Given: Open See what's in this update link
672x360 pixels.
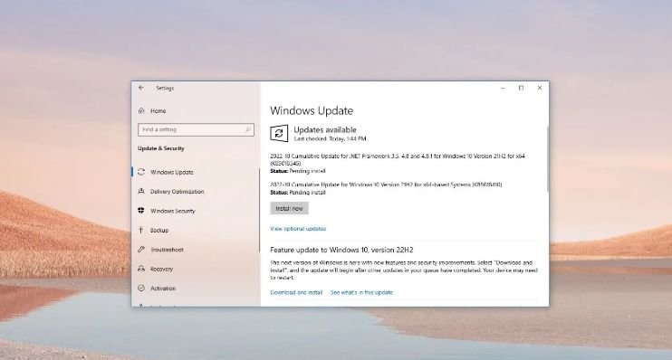Looking at the screenshot, I should click(x=361, y=292).
